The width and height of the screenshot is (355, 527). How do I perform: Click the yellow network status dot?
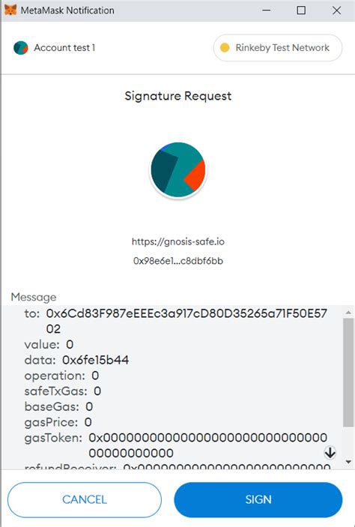click(225, 48)
